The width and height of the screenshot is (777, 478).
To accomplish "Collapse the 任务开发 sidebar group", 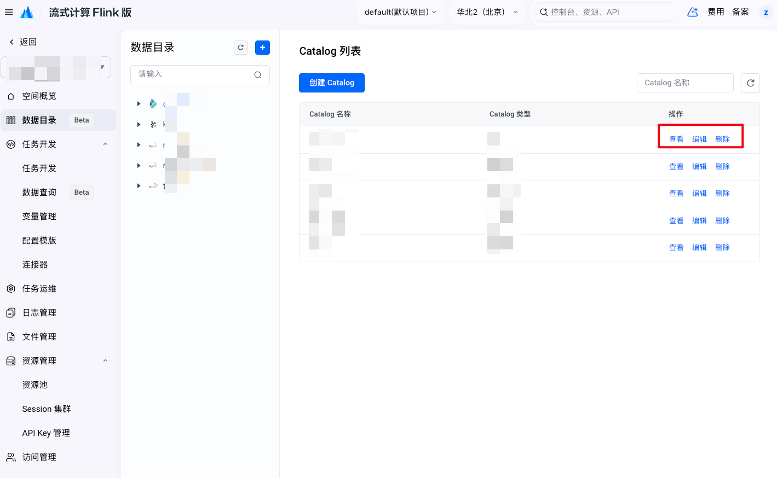I will tap(105, 144).
